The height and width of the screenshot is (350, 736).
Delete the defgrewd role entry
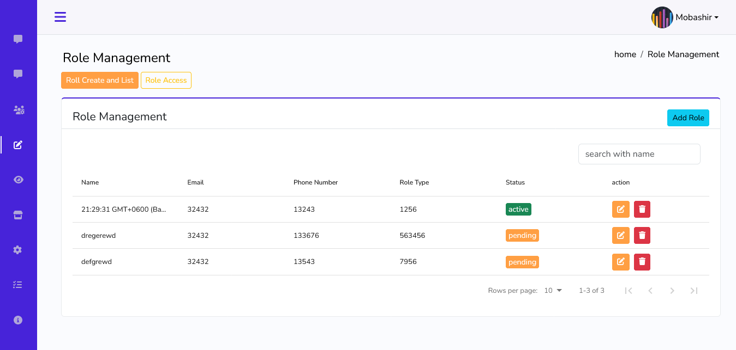642,262
